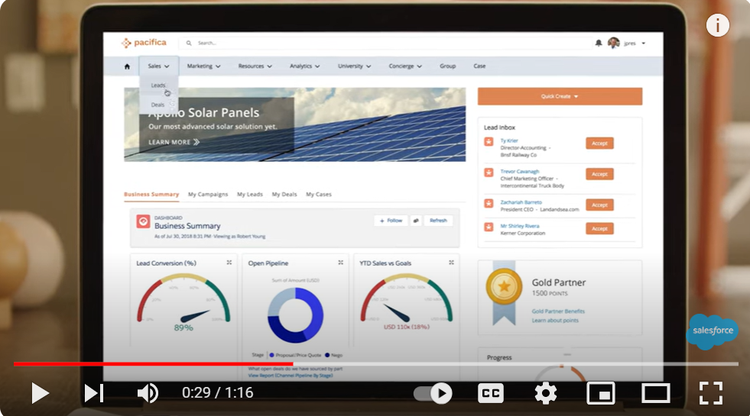Switch to My Deals tab
The width and height of the screenshot is (750, 416).
[284, 195]
